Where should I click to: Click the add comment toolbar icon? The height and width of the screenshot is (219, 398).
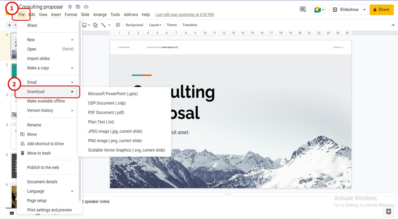[x=118, y=25]
